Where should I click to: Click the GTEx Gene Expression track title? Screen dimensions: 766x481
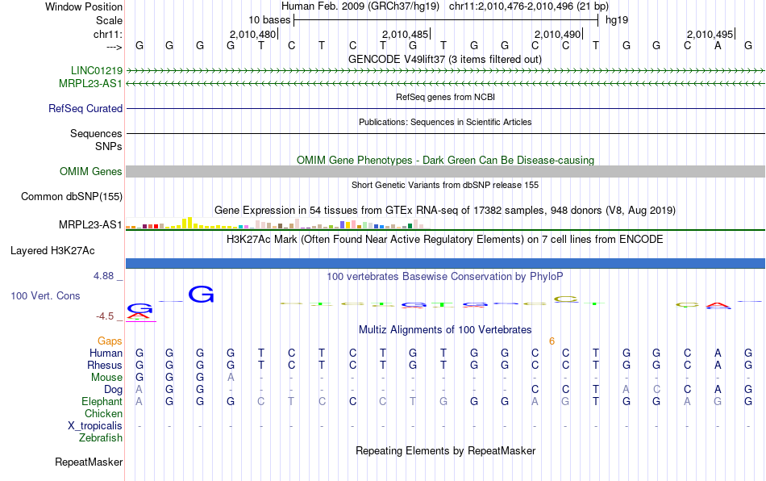pos(445,210)
